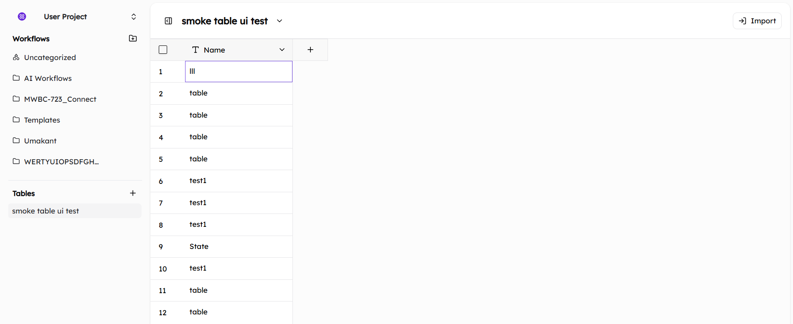Click the Uncategorized shapes icon

coord(16,58)
